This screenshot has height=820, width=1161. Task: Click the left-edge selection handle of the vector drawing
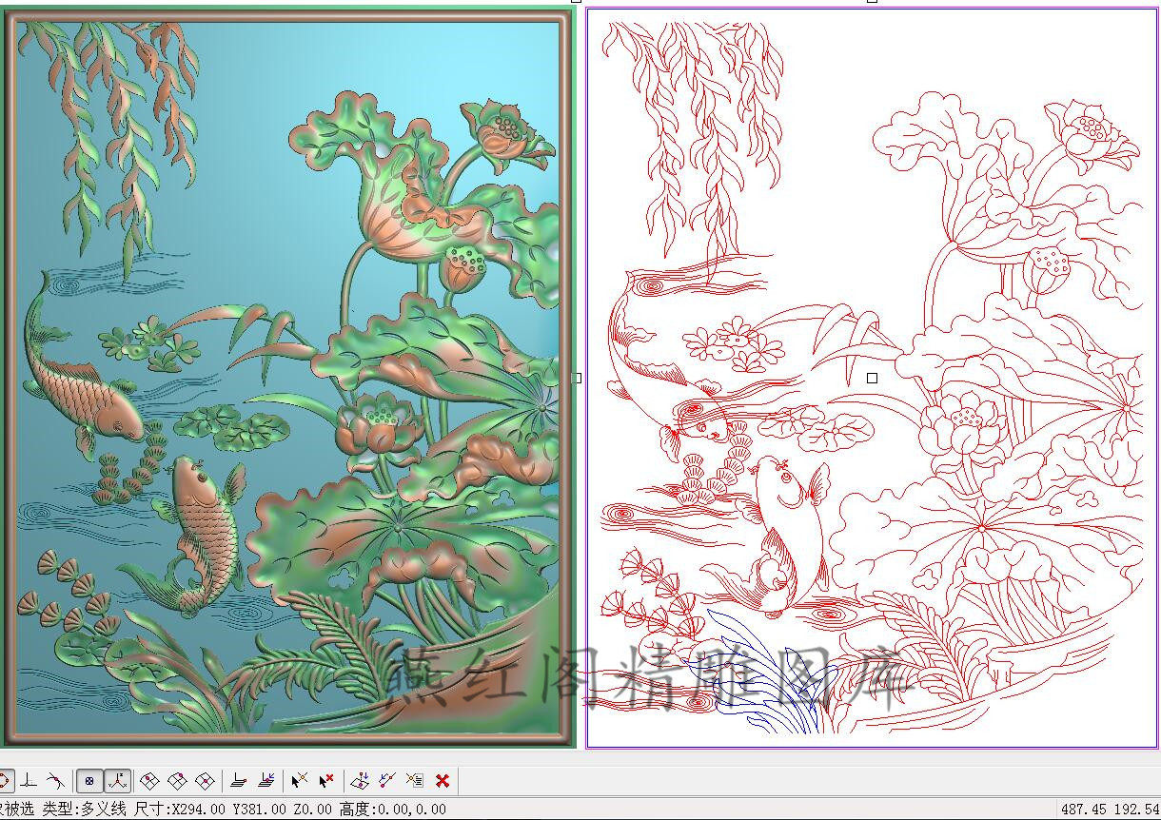[x=577, y=378]
